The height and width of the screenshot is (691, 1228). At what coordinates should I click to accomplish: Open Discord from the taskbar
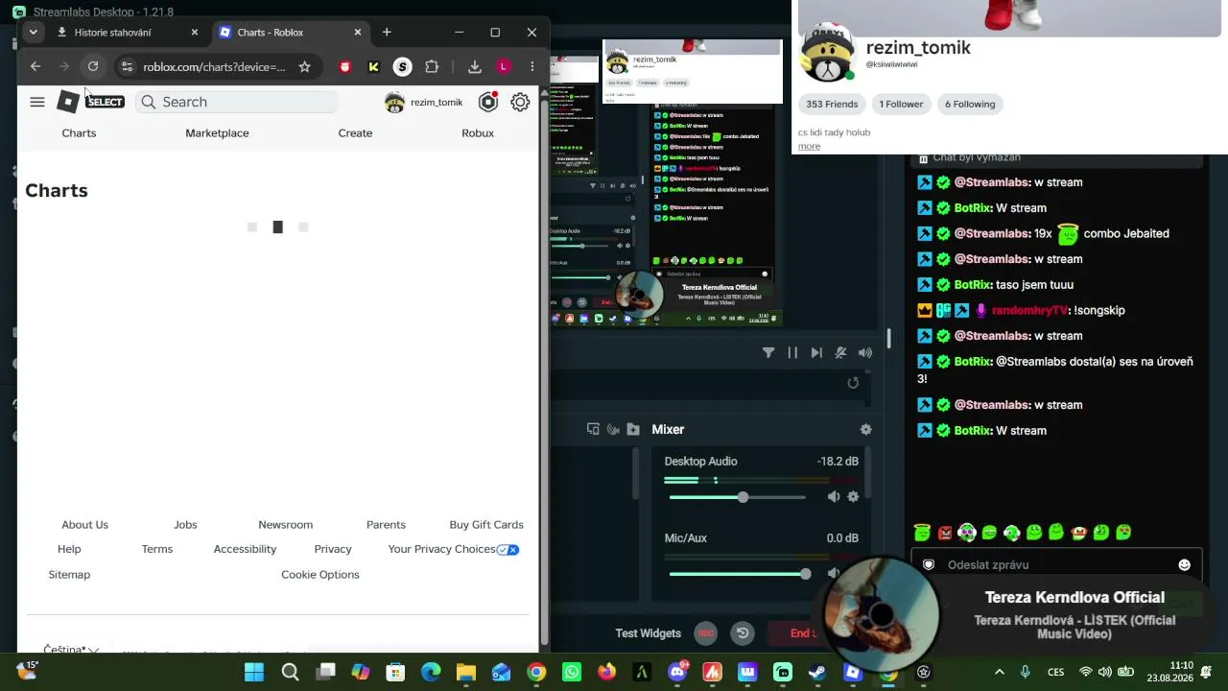[677, 672]
